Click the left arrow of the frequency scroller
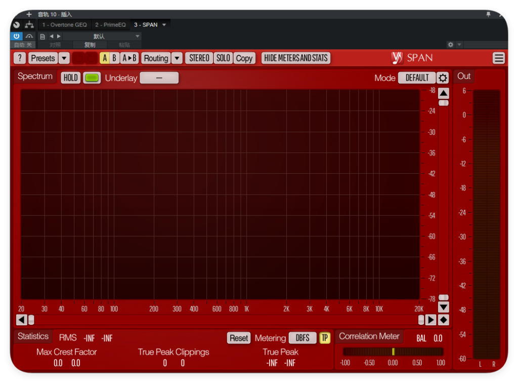Screen dimensions: 518x383 (x=21, y=320)
